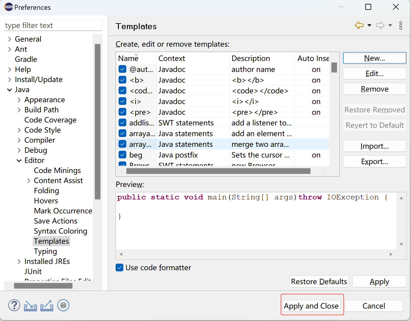Click the Apply button

tap(379, 281)
